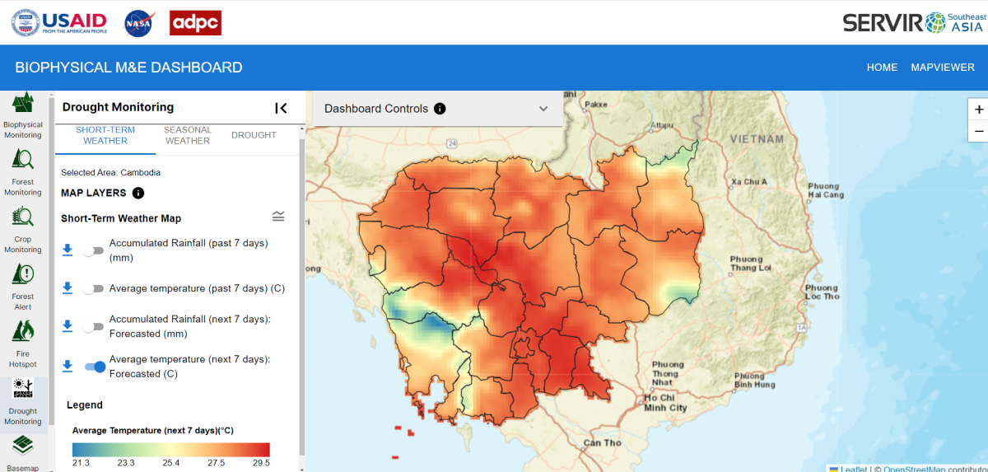Click the temperature legend color gradient bar
Viewport: 988px width, 472px height.
[x=171, y=450]
